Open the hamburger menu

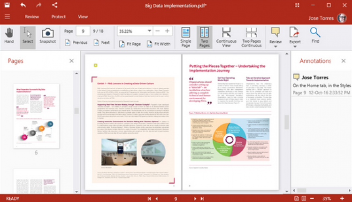(x=7, y=16)
